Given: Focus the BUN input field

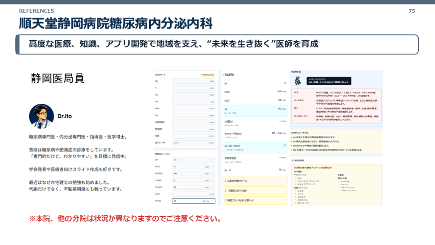Looking at the screenshot, I should tap(194, 108).
